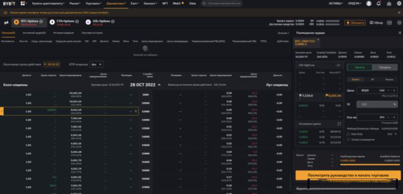Collapse the order placement panel arrow
Screen dimensions: 403x194
399,33
